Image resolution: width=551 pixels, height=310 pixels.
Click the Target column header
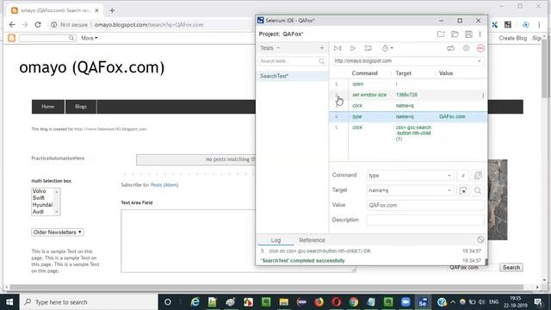point(404,73)
